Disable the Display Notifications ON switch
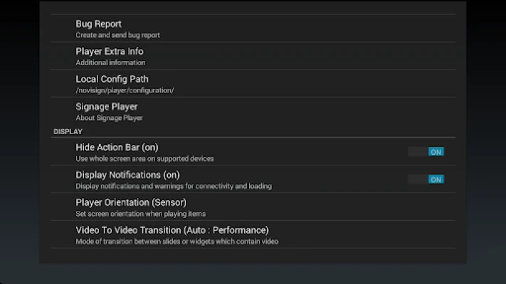Viewport: 506px width, 284px height. 426,179
